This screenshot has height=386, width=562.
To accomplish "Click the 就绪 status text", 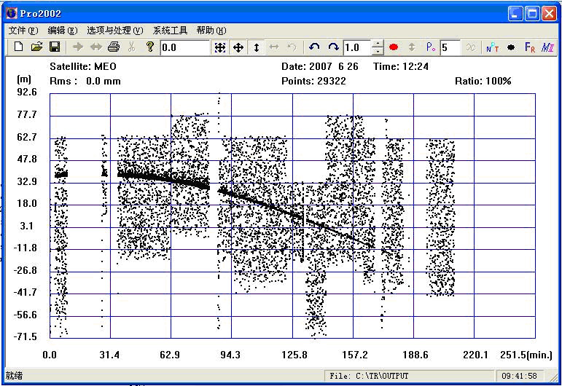I will [14, 376].
